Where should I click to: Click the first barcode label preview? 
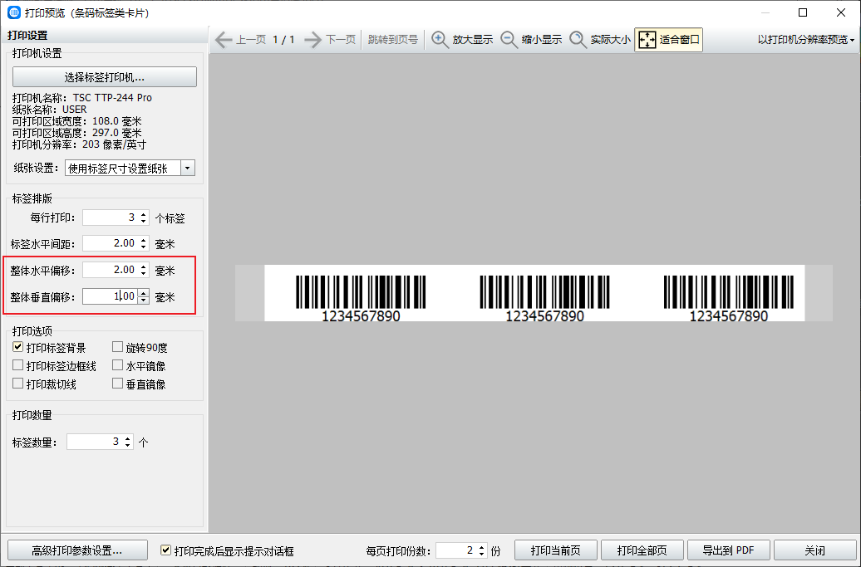tap(361, 298)
